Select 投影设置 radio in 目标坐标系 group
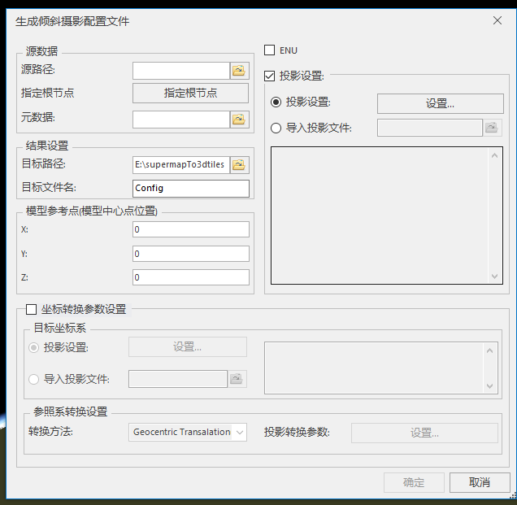 (33, 347)
